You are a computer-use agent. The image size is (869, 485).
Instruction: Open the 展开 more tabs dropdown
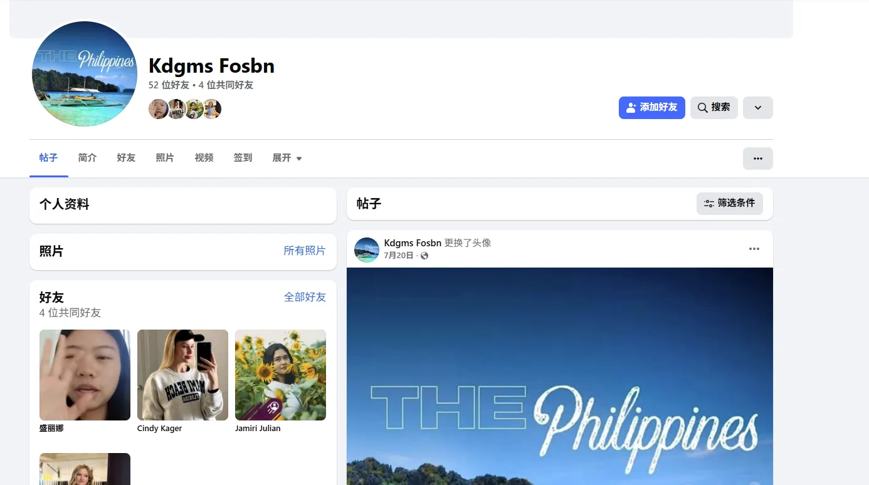(287, 158)
